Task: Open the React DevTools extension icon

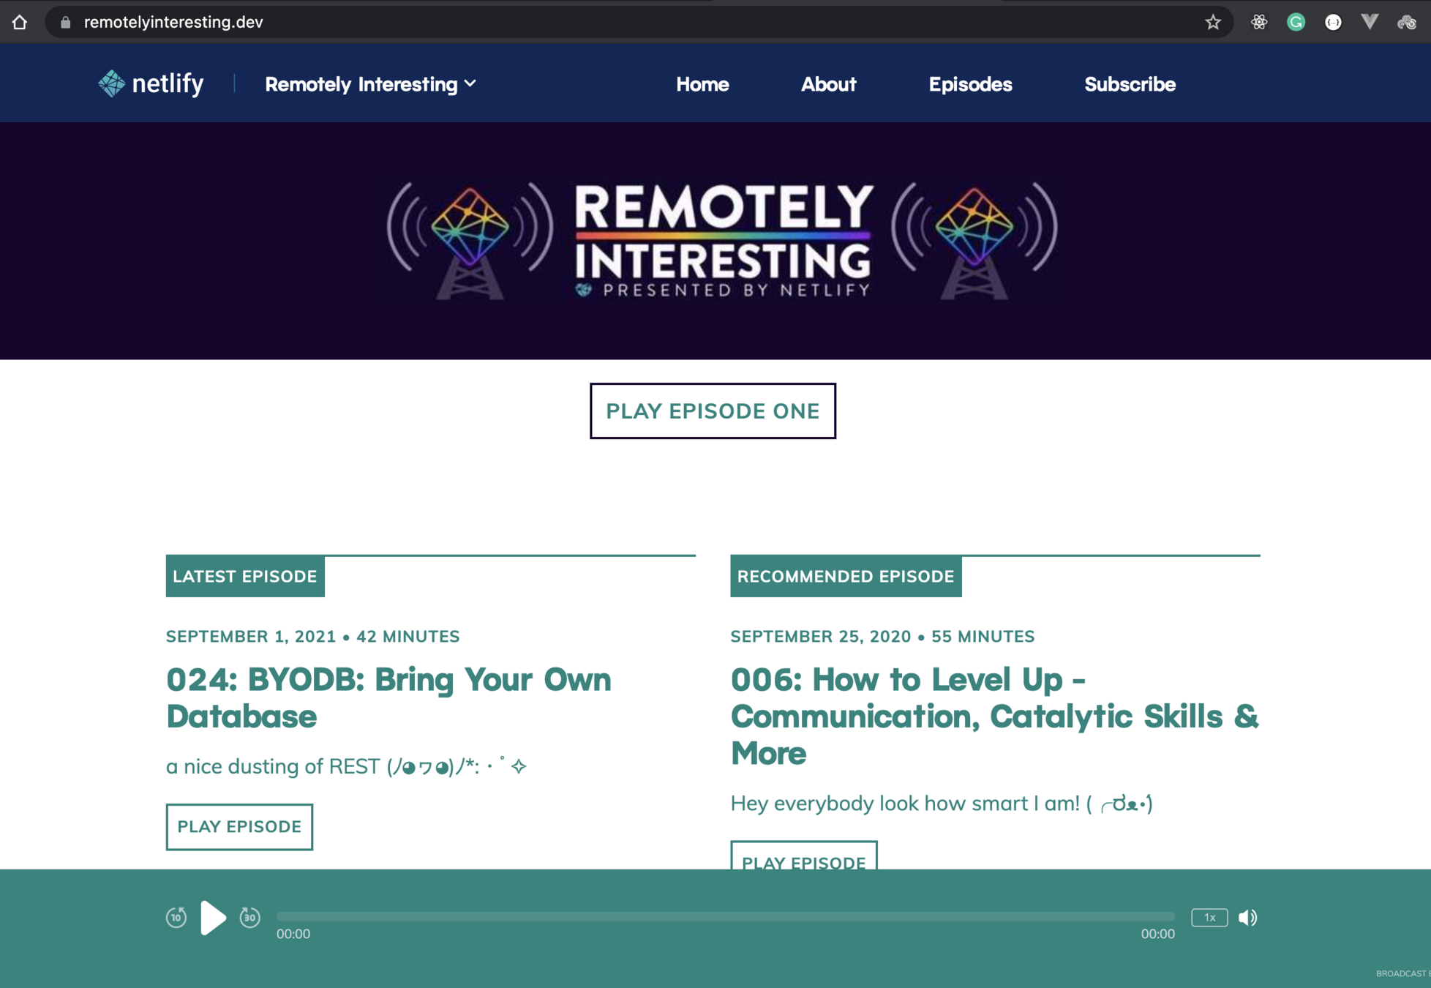Action: pos(1258,22)
